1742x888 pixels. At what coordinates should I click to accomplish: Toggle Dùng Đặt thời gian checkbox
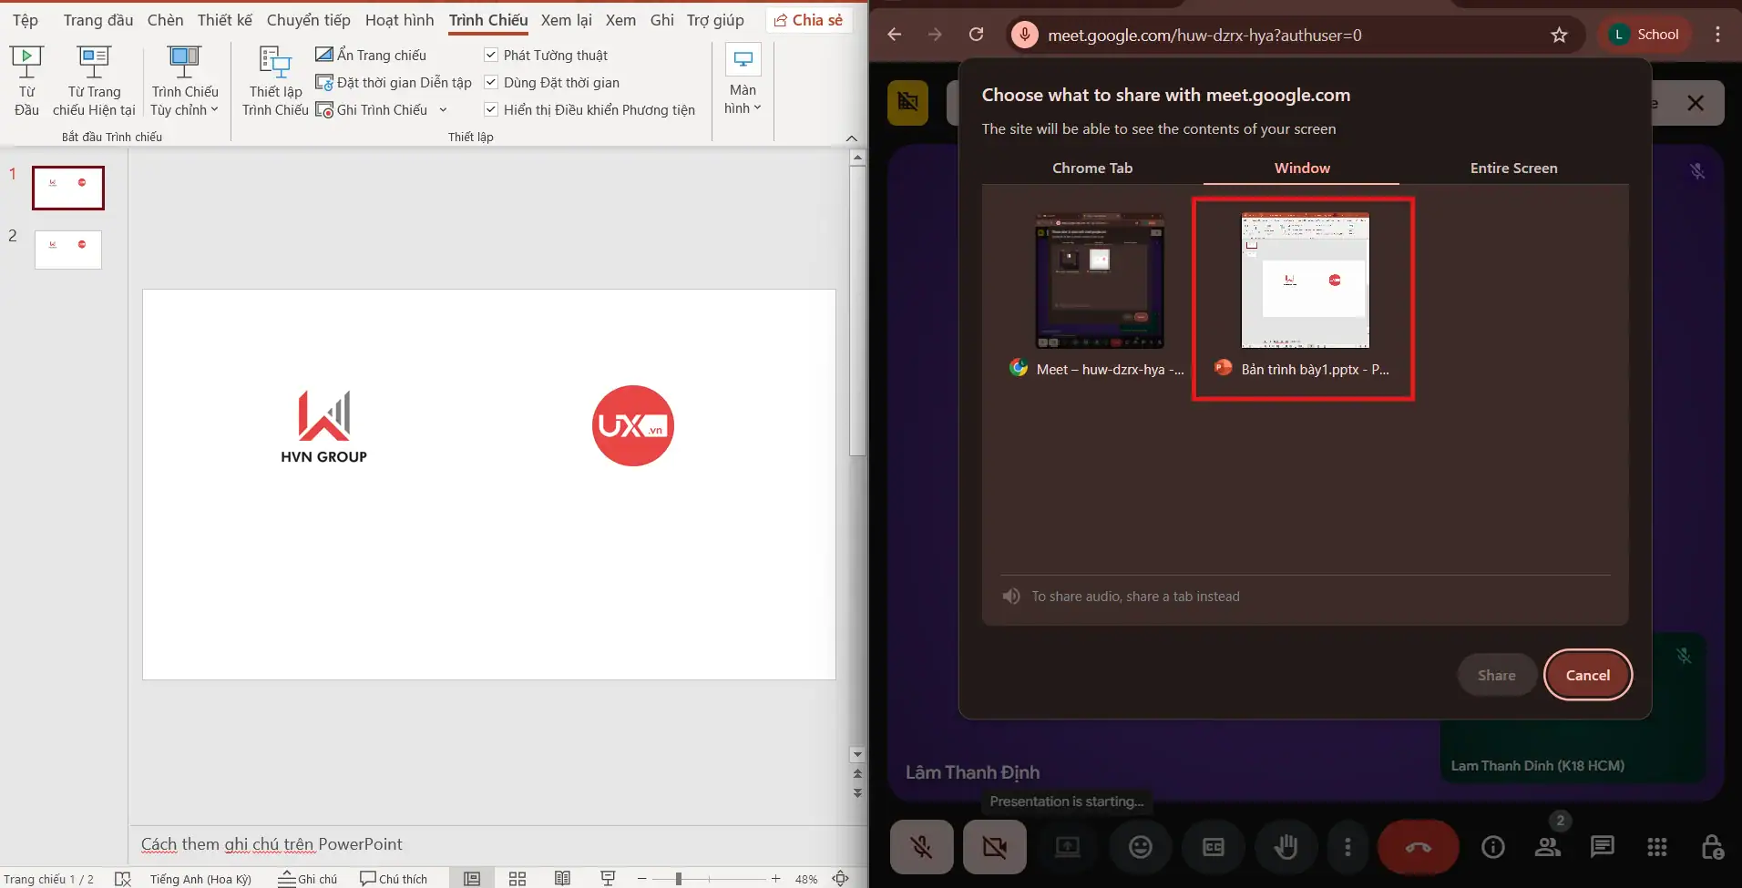(x=491, y=83)
